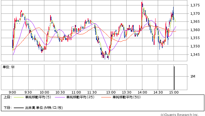This screenshot has height=116, width=205.
Task: Click the 14:30 time axis label
Action: coord(158,92)
